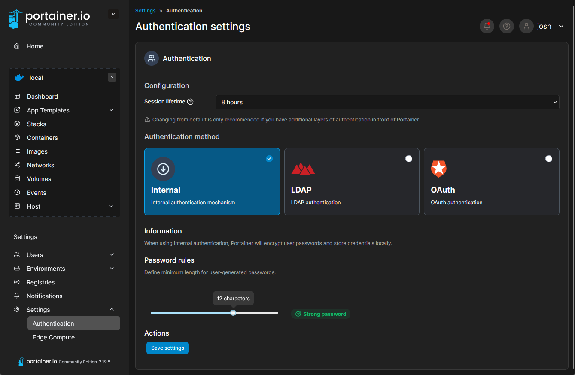575x375 pixels.
Task: Click the red LDAP logo icon
Action: [x=303, y=169]
